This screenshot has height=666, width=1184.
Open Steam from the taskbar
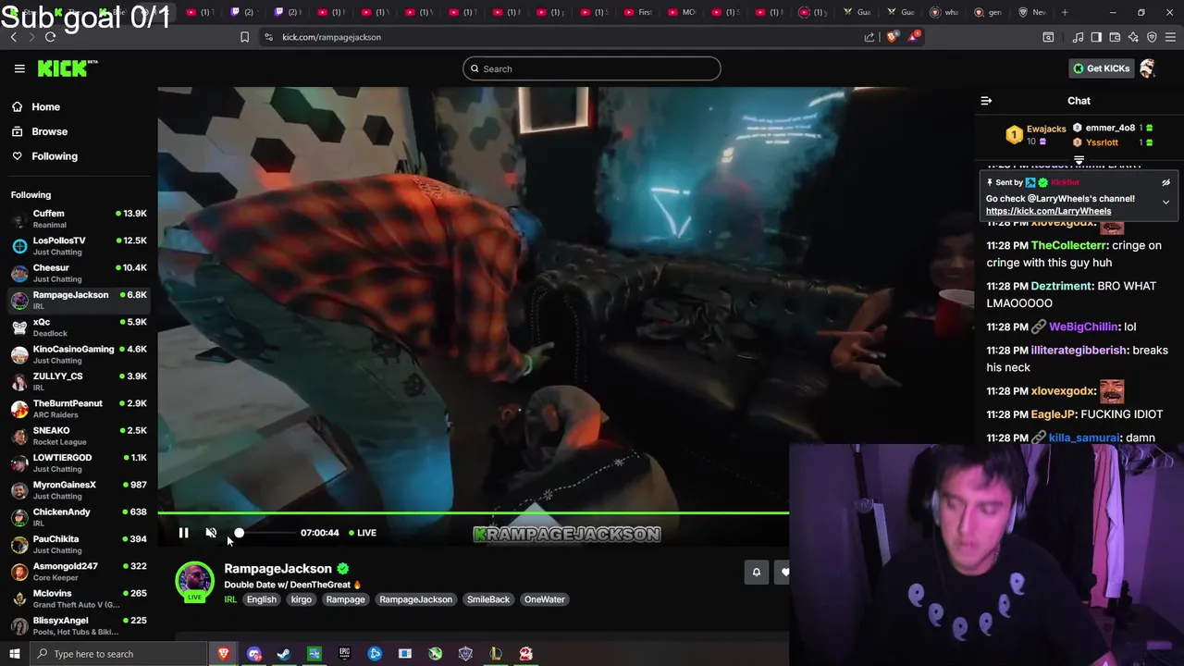coord(284,654)
